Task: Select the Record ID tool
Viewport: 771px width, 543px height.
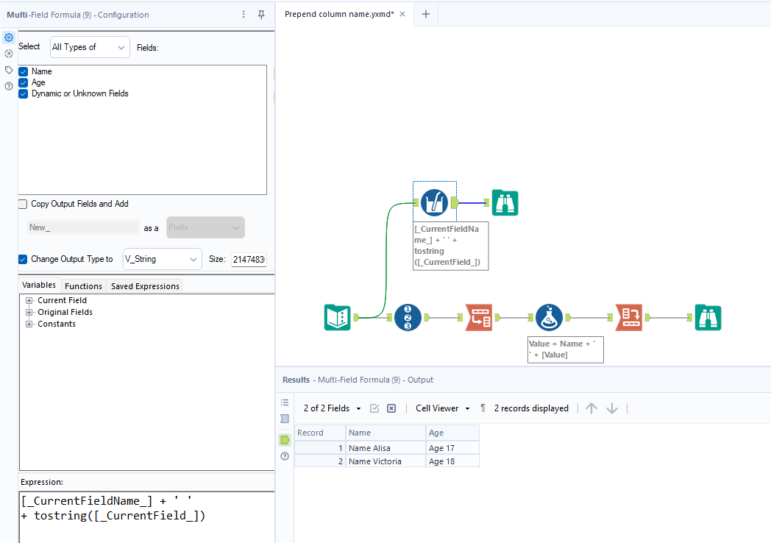Action: pyautogui.click(x=407, y=316)
